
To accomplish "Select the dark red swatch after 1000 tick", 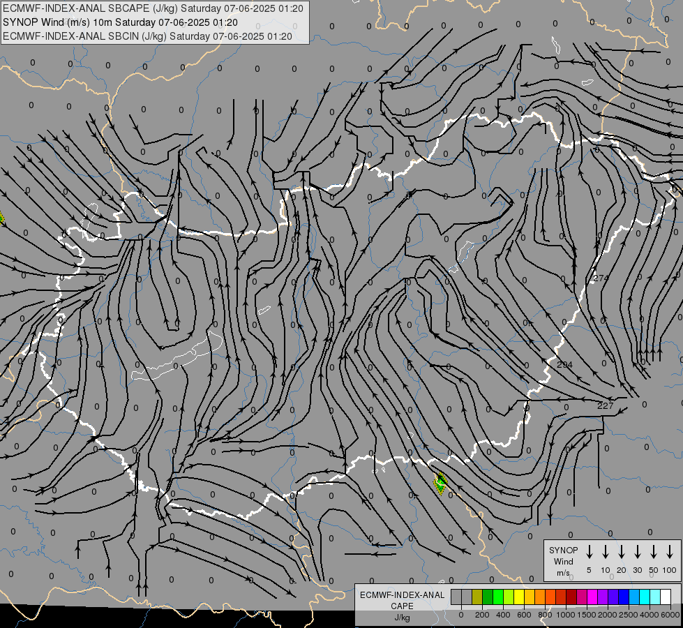I will tap(571, 597).
